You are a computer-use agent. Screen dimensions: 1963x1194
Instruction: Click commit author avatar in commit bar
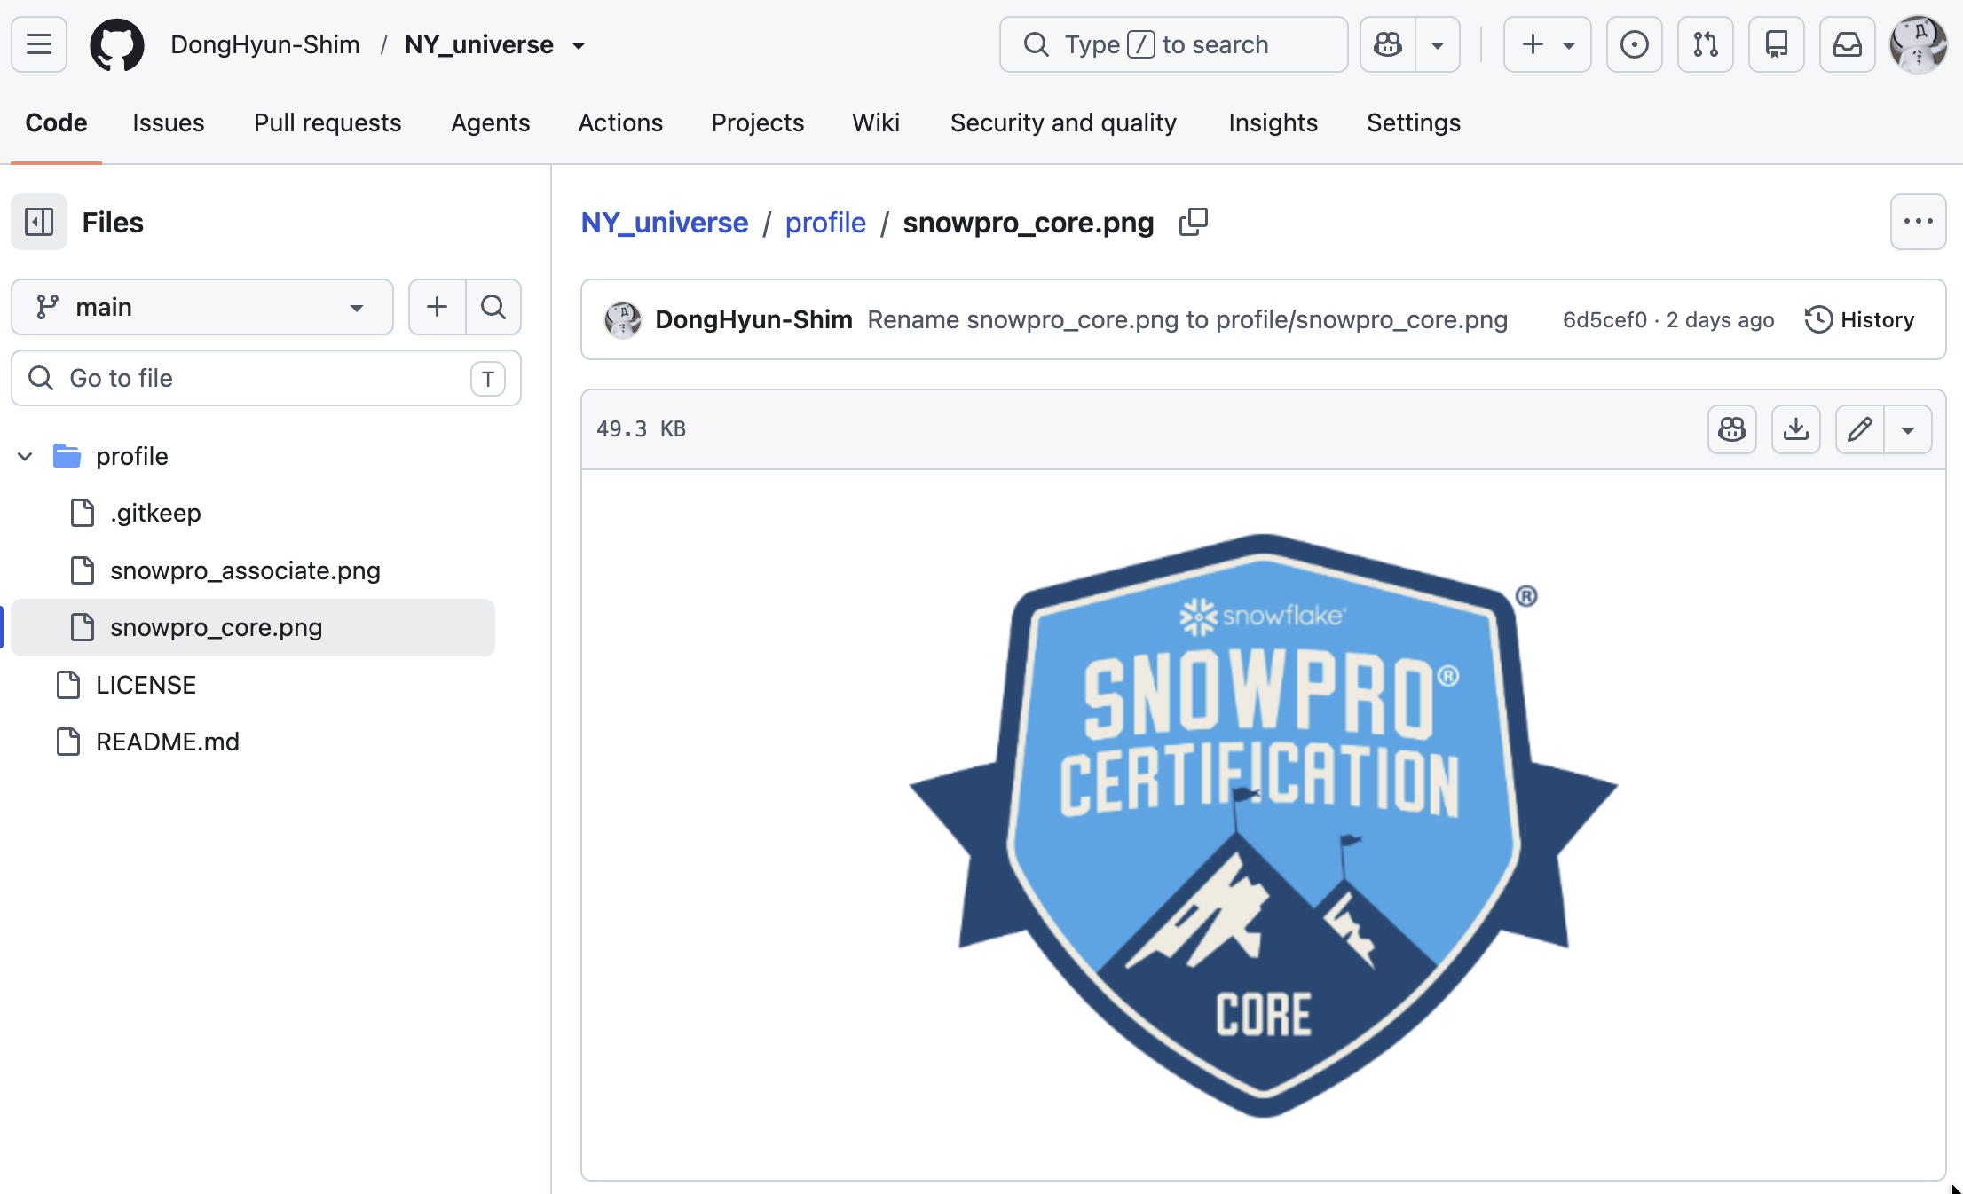tap(623, 319)
